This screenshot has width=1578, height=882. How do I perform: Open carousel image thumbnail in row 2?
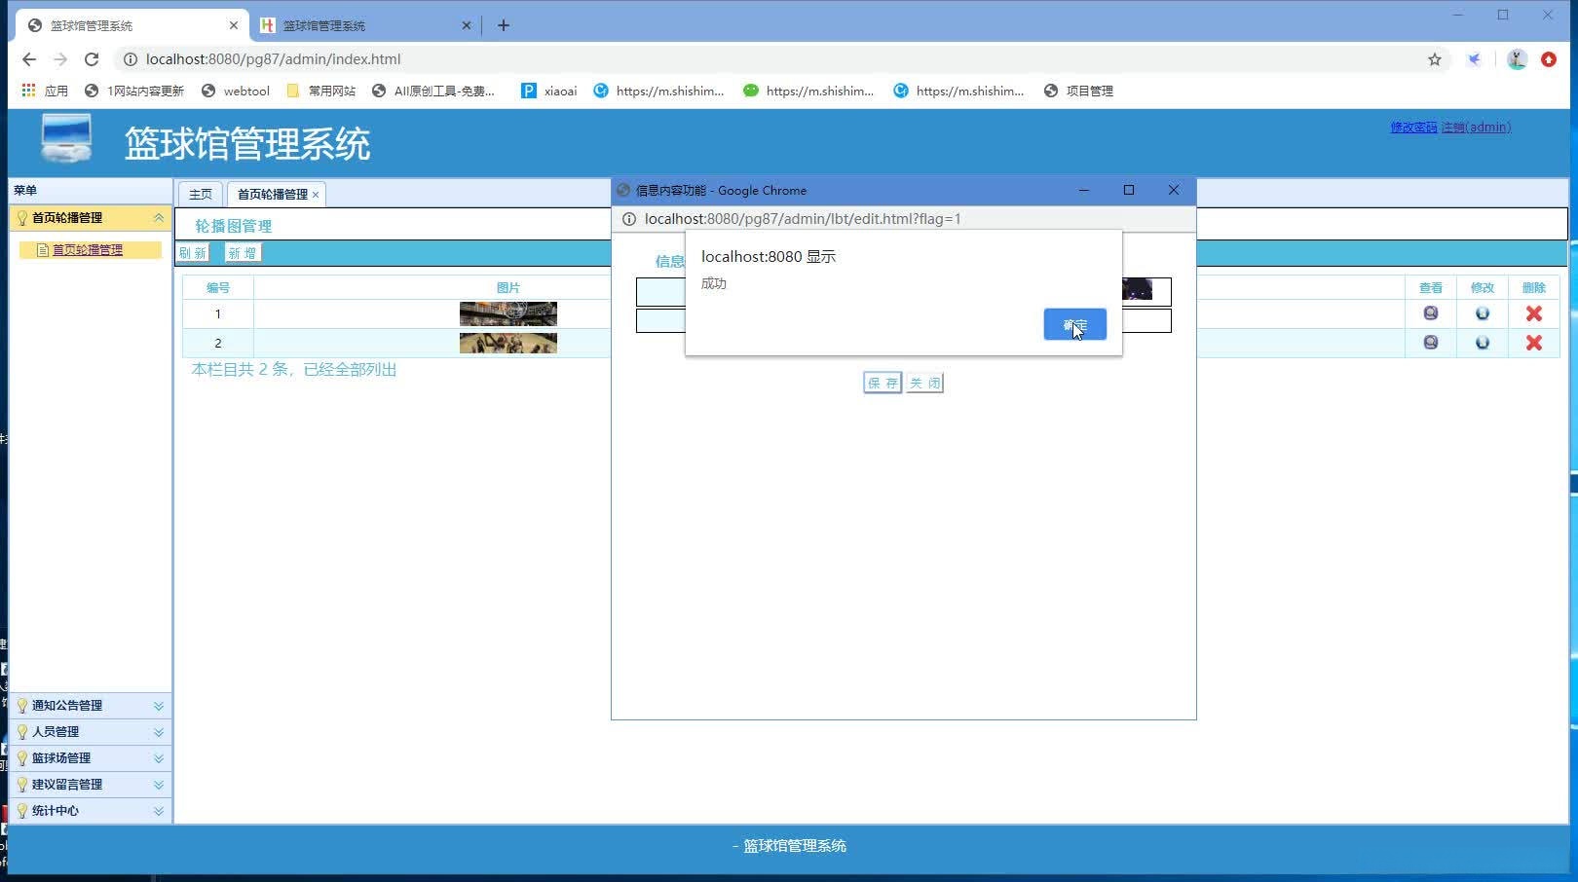point(508,343)
